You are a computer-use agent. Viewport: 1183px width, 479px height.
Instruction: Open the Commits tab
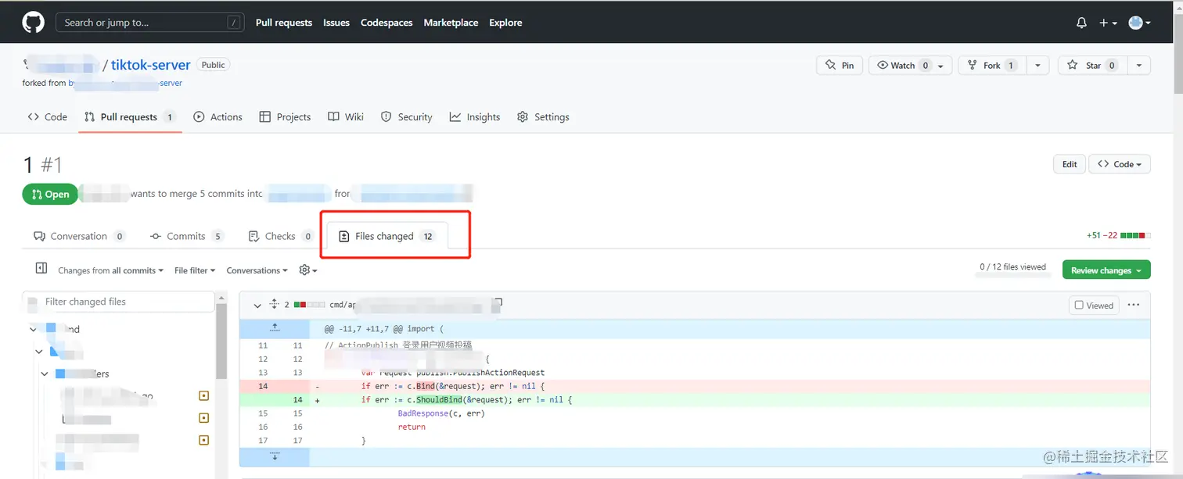pos(186,236)
